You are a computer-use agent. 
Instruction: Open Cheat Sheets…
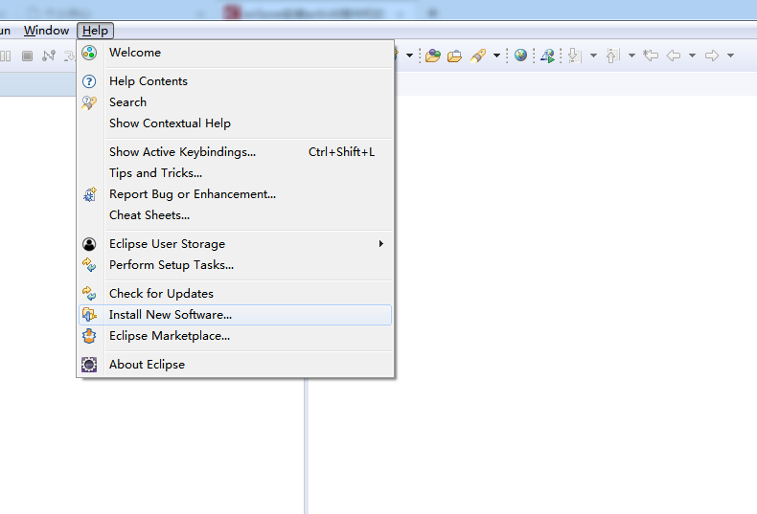pyautogui.click(x=236, y=215)
